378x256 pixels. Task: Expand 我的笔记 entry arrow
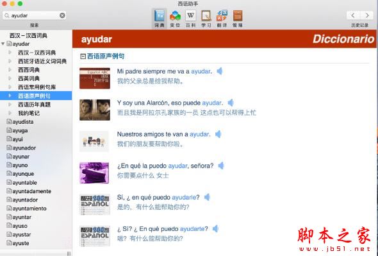point(10,113)
